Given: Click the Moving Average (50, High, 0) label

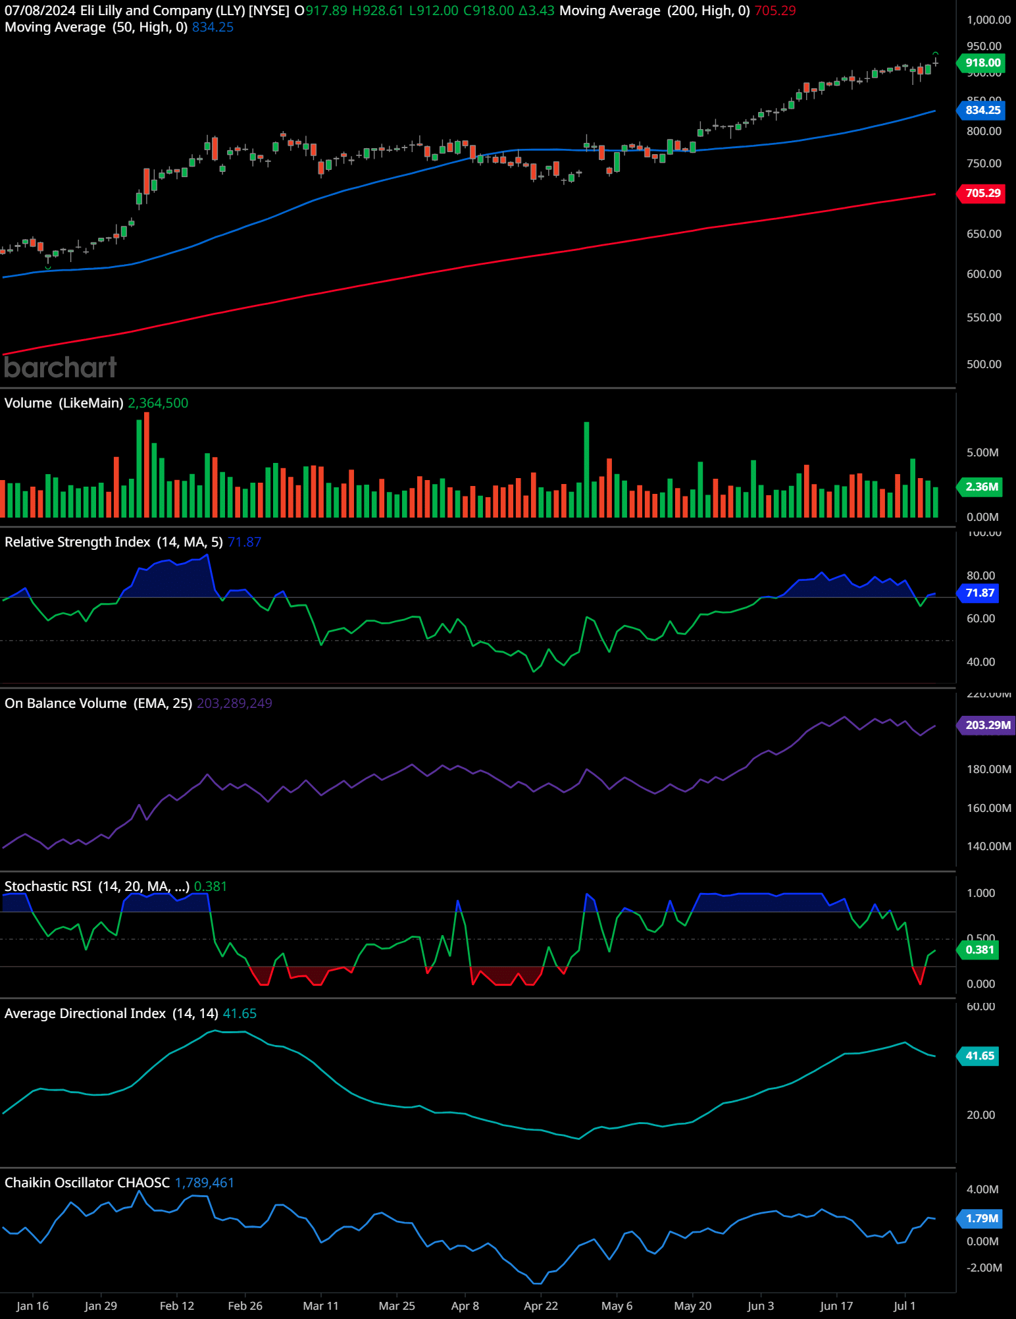Looking at the screenshot, I should [96, 27].
